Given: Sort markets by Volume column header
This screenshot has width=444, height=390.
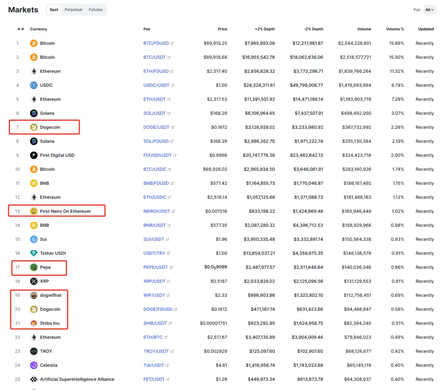Looking at the screenshot, I should (x=364, y=29).
